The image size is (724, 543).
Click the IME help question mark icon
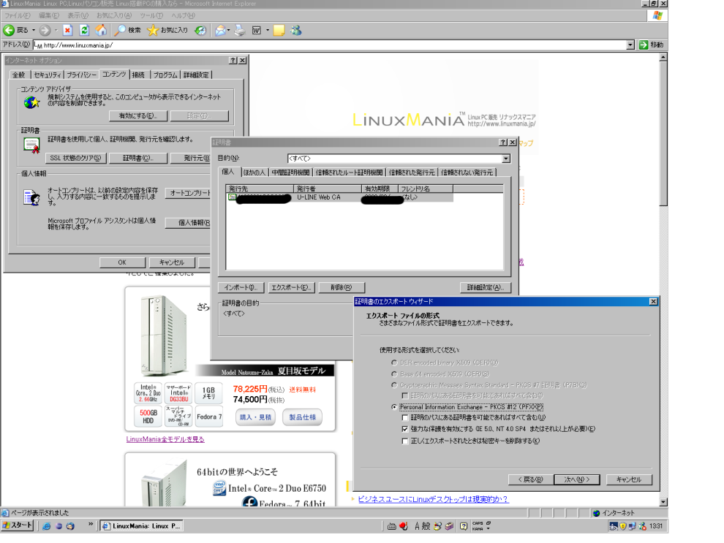pyautogui.click(x=463, y=526)
